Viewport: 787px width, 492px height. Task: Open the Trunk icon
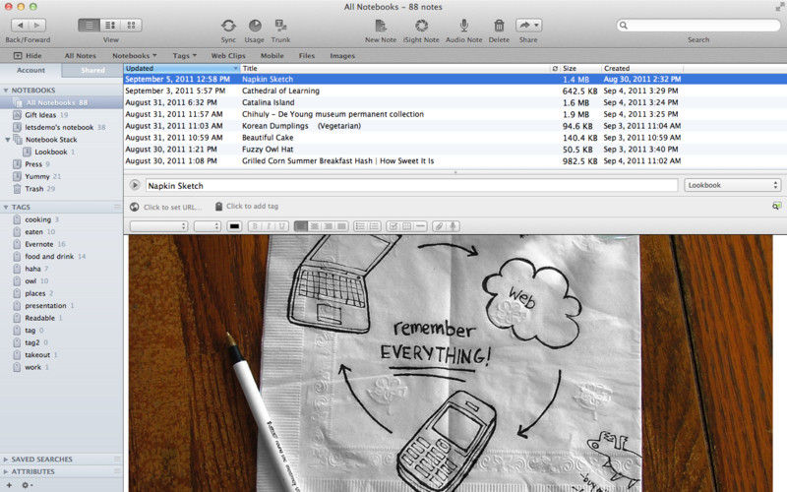[280, 26]
